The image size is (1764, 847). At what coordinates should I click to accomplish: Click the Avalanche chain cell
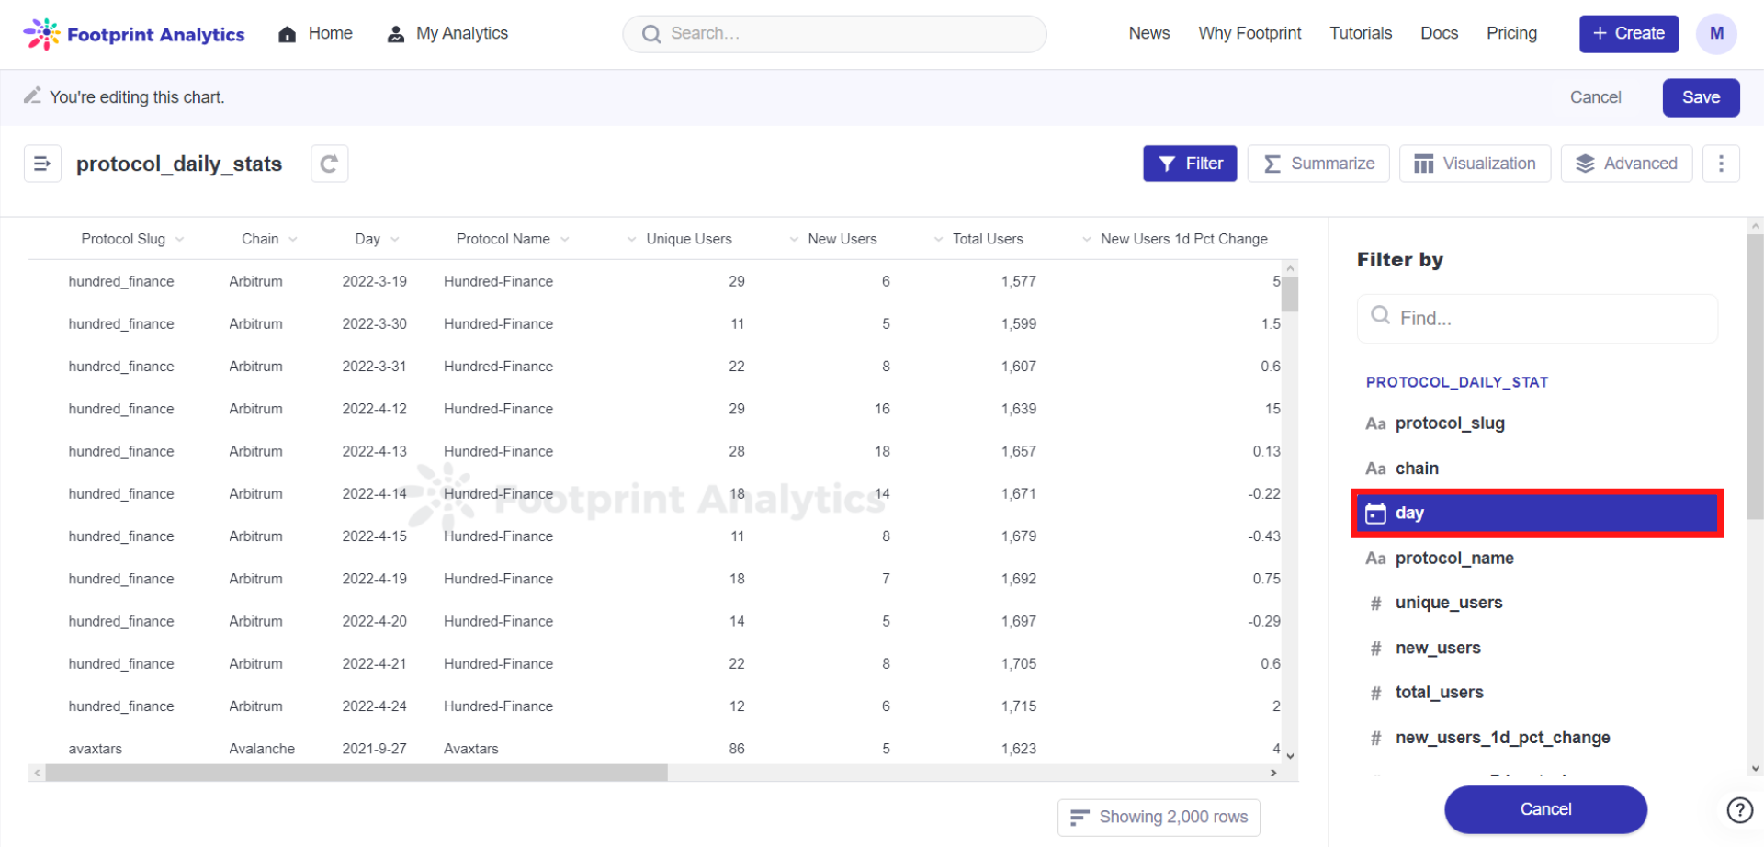pyautogui.click(x=262, y=749)
